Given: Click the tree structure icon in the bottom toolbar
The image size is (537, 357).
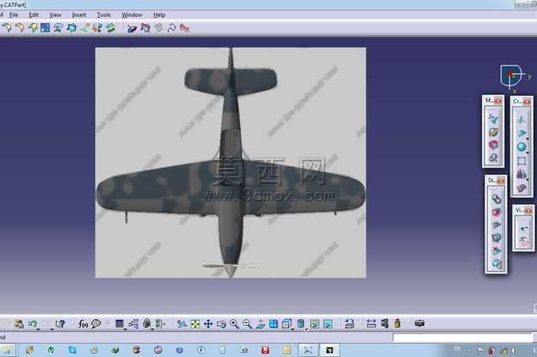Looking at the screenshot, I should [133, 324].
